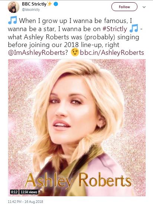The height and width of the screenshot is (204, 153).
Task: Open the BBC Strictly profile avatar
Action: (14, 7)
